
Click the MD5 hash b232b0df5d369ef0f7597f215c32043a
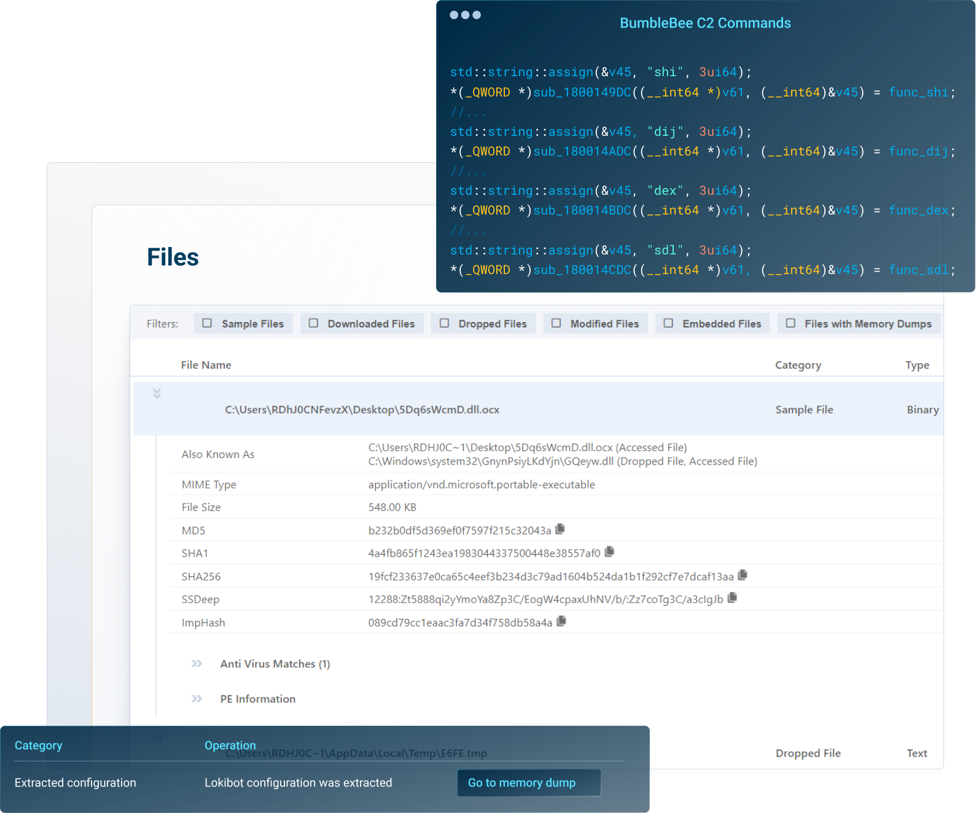point(459,530)
